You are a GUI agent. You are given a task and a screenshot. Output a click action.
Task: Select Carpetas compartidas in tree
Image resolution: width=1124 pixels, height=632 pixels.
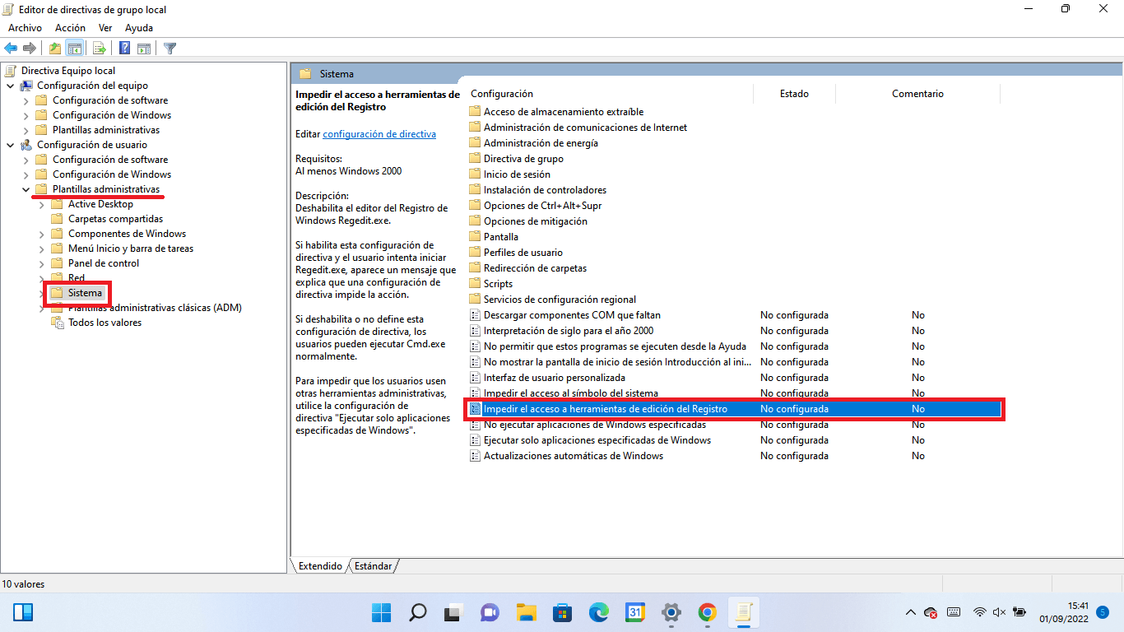point(115,219)
